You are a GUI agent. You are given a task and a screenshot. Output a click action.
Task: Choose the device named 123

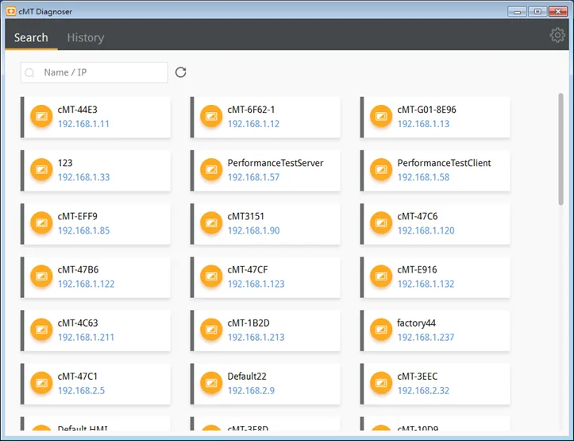click(95, 170)
